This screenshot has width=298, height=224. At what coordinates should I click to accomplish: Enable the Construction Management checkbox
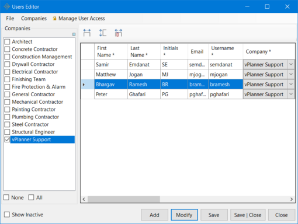tap(7, 57)
